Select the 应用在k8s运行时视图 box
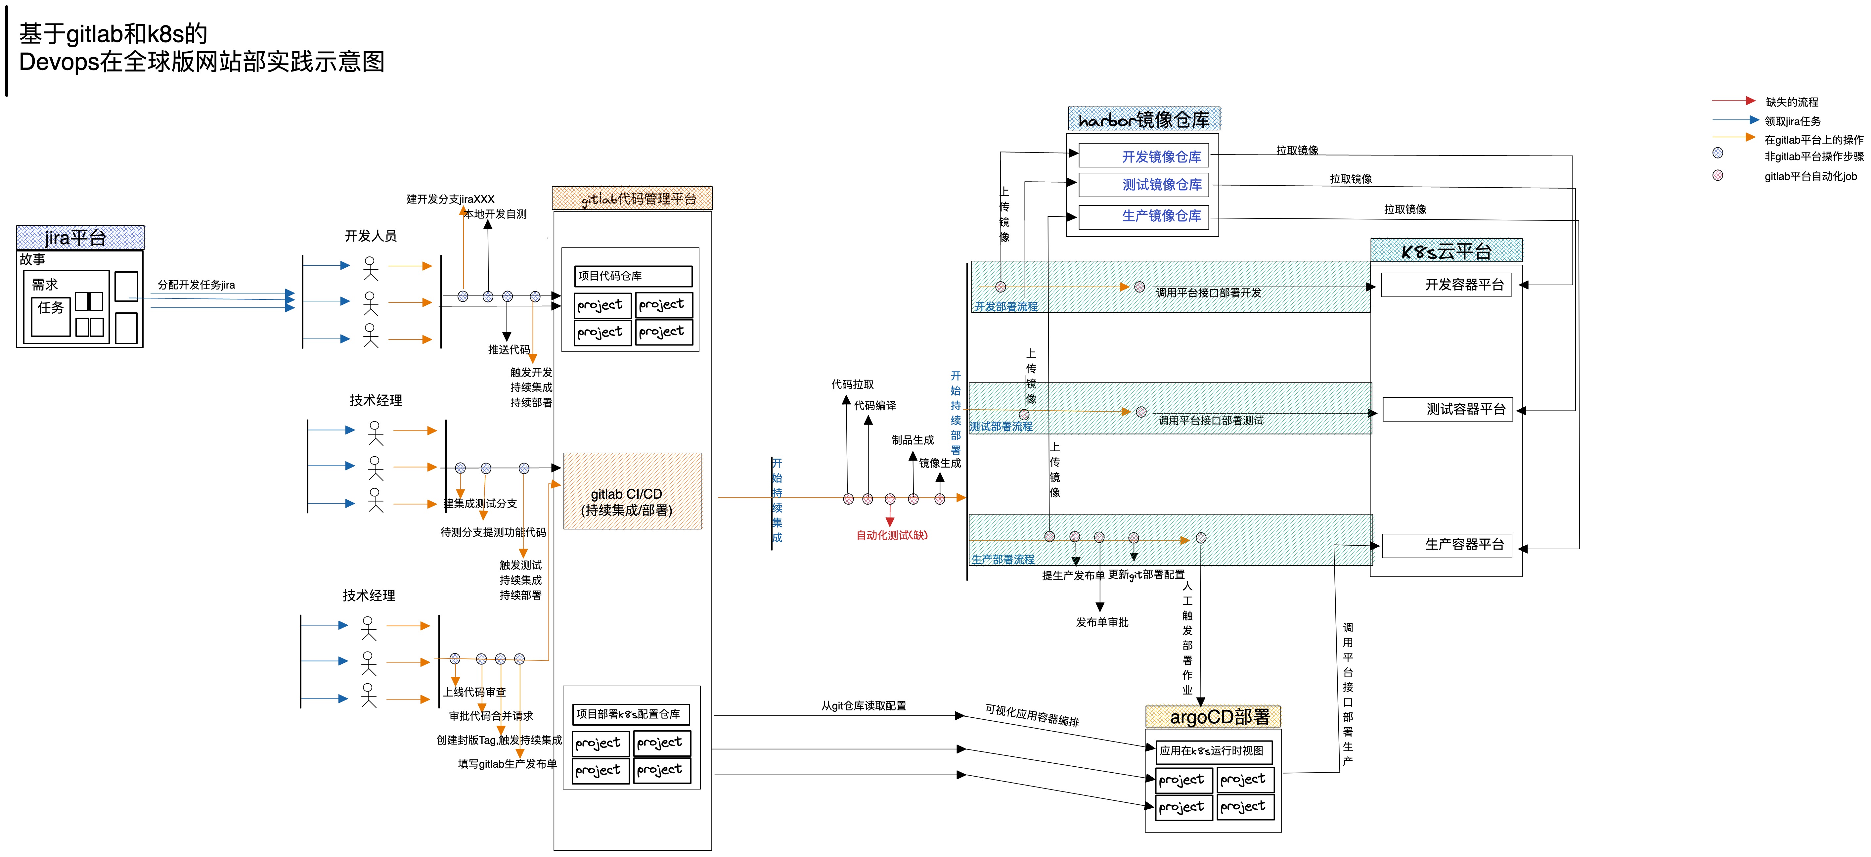 (x=1214, y=752)
